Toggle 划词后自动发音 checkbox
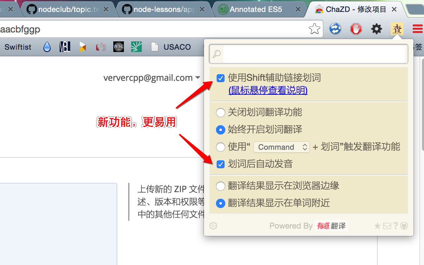Screen dimensions: 424x265 click(221, 164)
